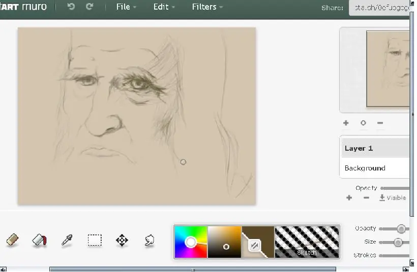Pick a hue on the color wheel

click(191, 242)
